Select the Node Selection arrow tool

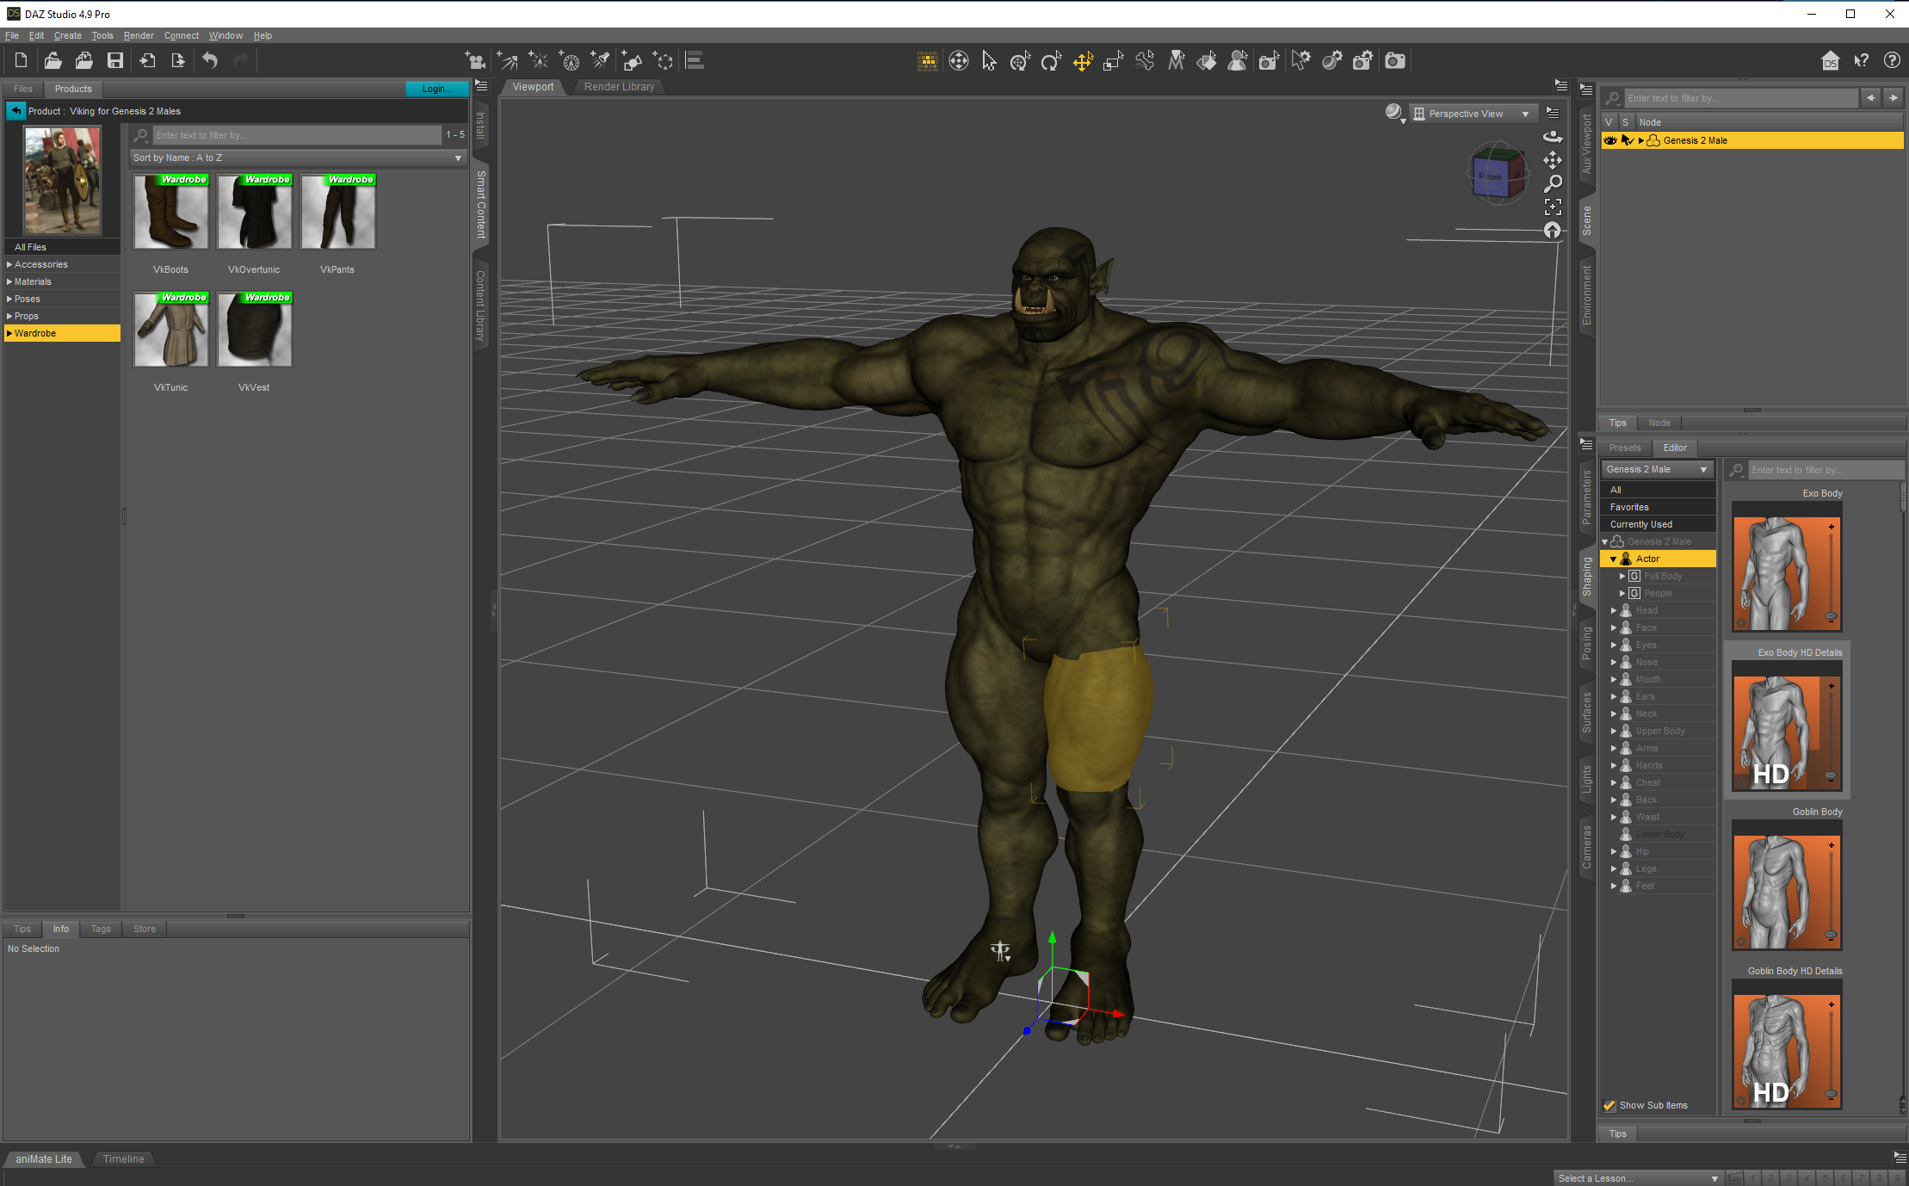click(989, 60)
